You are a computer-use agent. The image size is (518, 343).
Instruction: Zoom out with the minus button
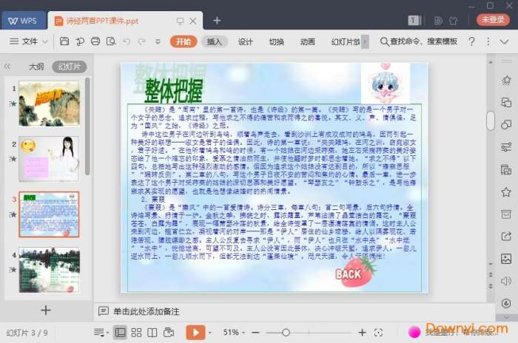pyautogui.click(x=255, y=333)
